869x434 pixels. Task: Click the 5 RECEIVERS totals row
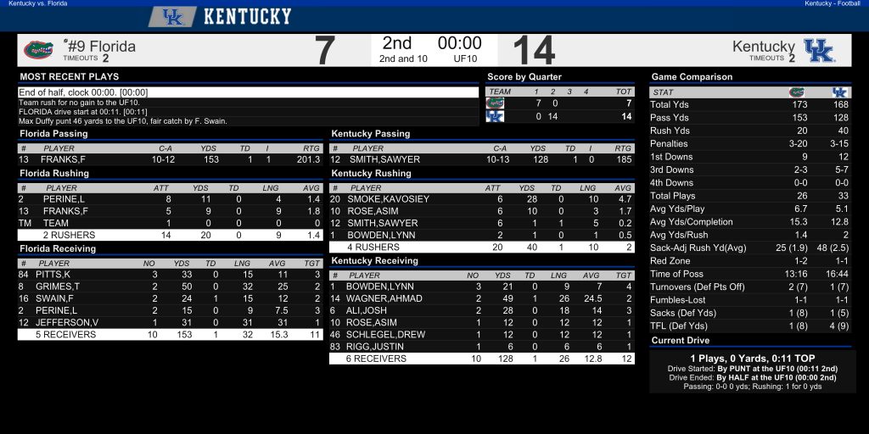(x=170, y=334)
